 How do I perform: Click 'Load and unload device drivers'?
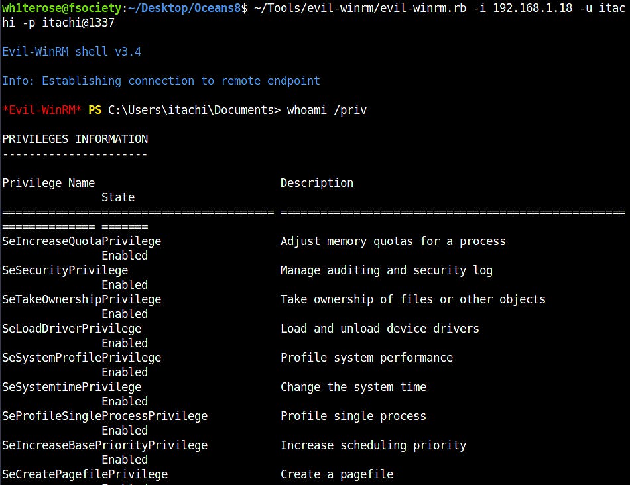pos(380,329)
